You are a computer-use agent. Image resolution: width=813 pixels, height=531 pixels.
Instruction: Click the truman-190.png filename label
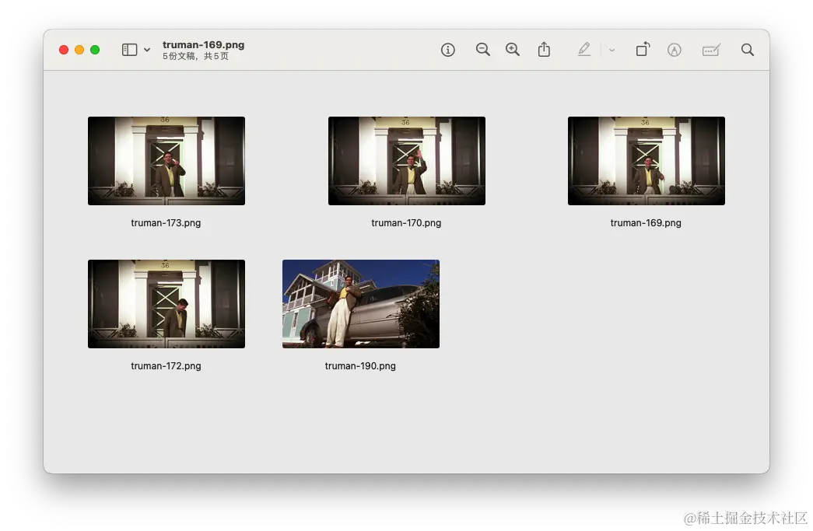(360, 366)
